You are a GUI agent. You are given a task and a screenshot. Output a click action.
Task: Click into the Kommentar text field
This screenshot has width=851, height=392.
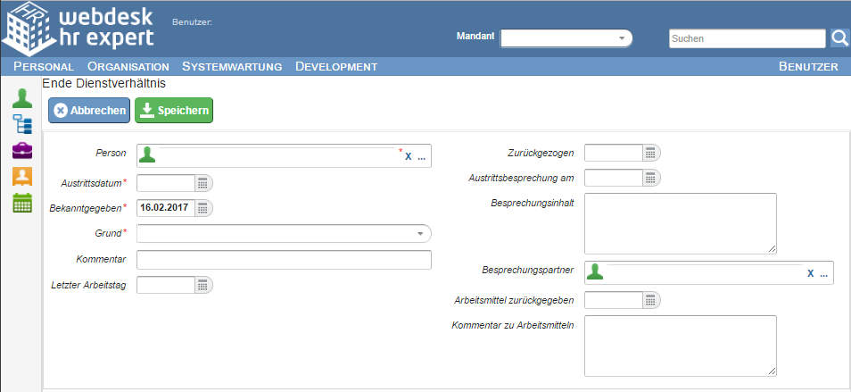pos(284,260)
